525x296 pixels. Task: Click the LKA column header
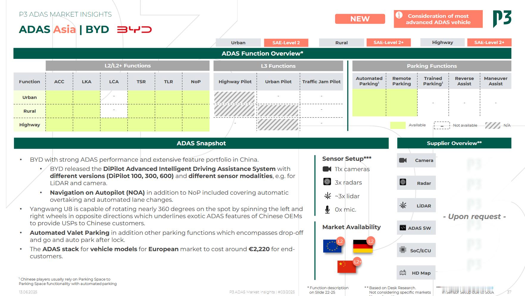coord(87,81)
